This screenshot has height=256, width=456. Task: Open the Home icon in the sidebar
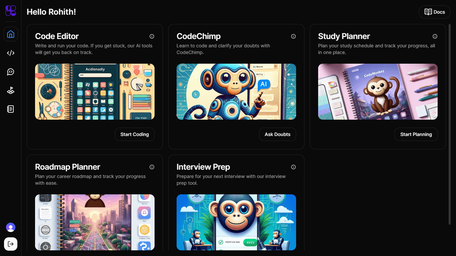[11, 34]
